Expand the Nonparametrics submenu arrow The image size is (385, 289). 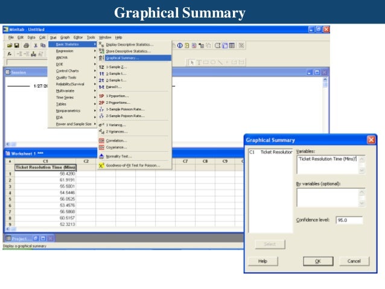tap(95, 111)
